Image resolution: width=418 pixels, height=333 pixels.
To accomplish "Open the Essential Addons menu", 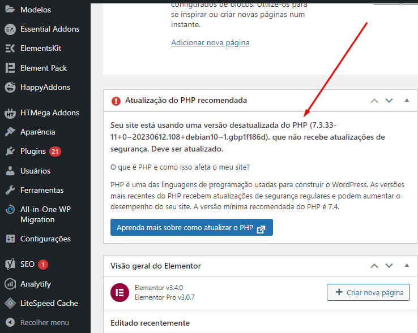I will (50, 29).
